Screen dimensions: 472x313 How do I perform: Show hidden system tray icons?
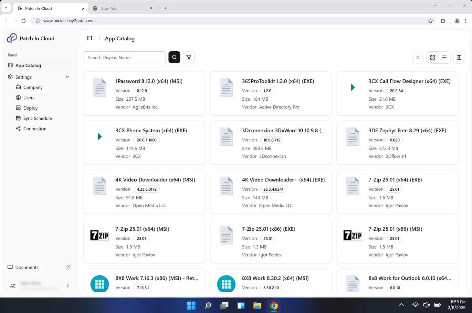point(401,305)
